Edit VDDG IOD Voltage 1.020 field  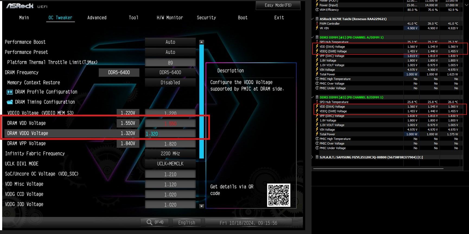[x=170, y=205]
